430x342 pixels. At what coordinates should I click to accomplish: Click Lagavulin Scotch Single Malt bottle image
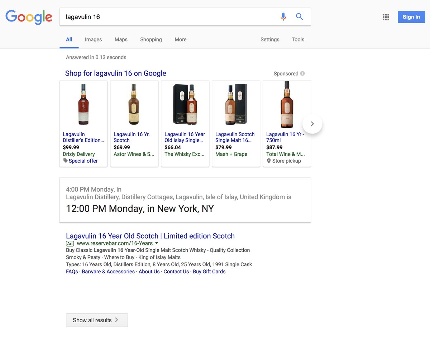pos(236,104)
